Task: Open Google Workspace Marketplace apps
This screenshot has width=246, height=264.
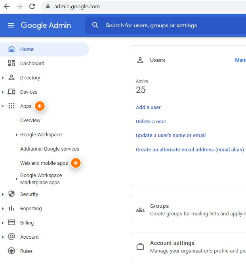Action: tap(41, 179)
